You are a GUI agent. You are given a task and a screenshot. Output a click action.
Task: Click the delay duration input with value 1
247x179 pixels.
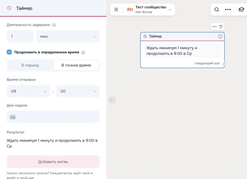click(x=20, y=36)
